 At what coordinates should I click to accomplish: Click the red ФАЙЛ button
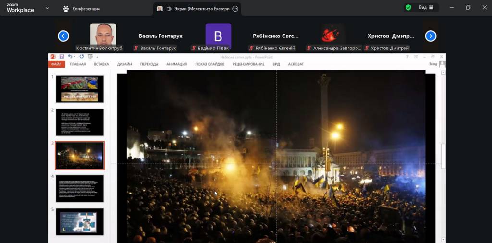[x=56, y=64]
